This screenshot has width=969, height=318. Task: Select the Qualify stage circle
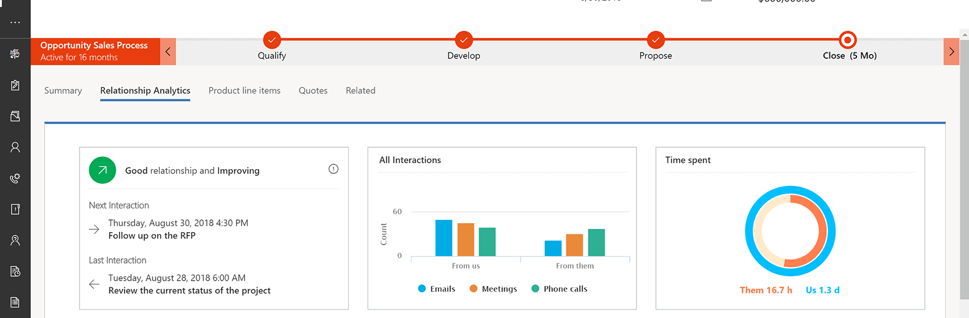pyautogui.click(x=272, y=40)
